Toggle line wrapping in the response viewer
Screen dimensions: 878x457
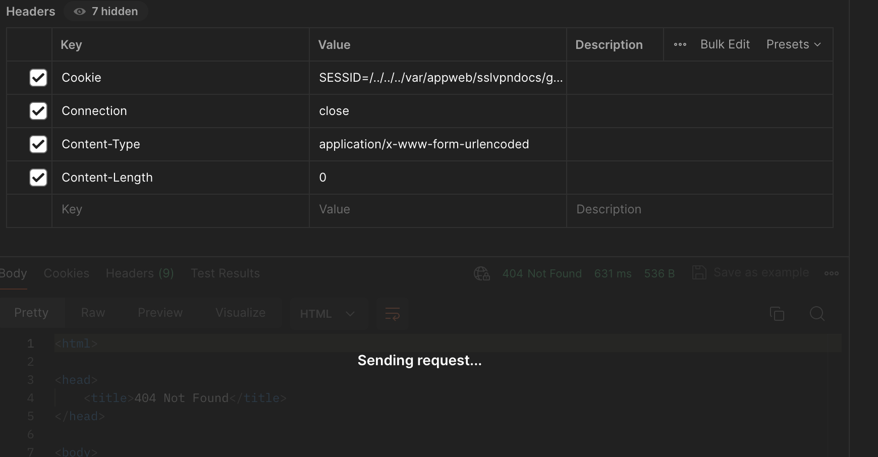click(392, 313)
